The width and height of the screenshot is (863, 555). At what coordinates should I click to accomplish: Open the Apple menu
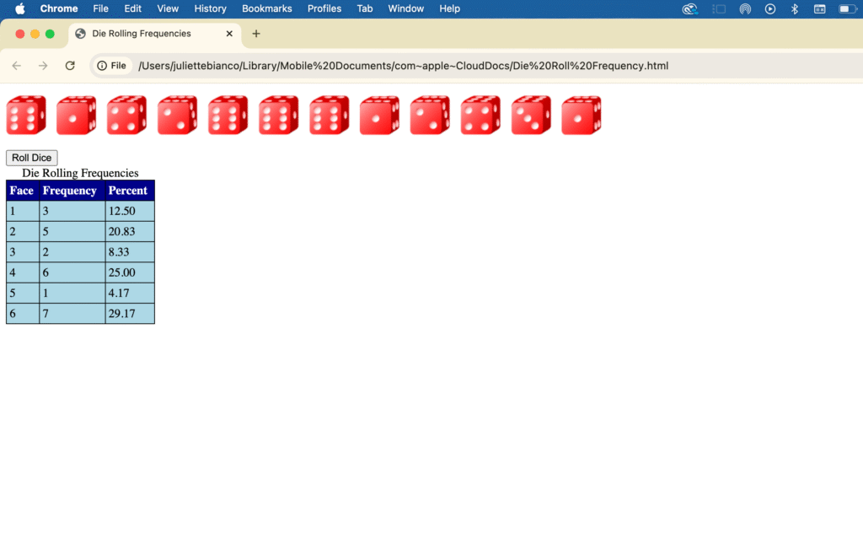tap(20, 8)
